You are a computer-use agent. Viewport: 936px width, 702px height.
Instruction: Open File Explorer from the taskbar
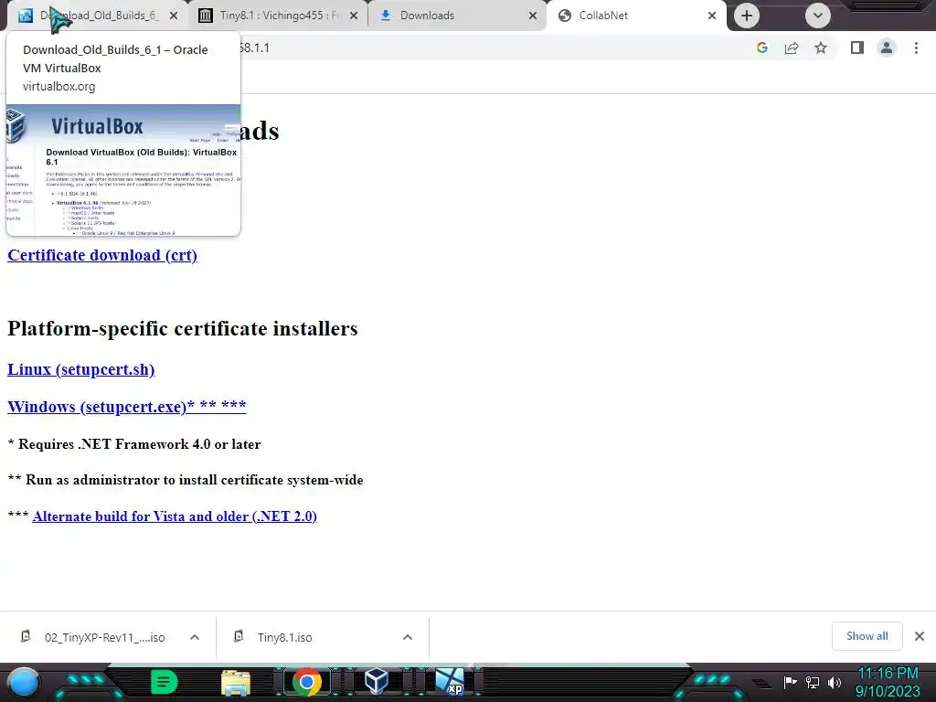(x=236, y=683)
